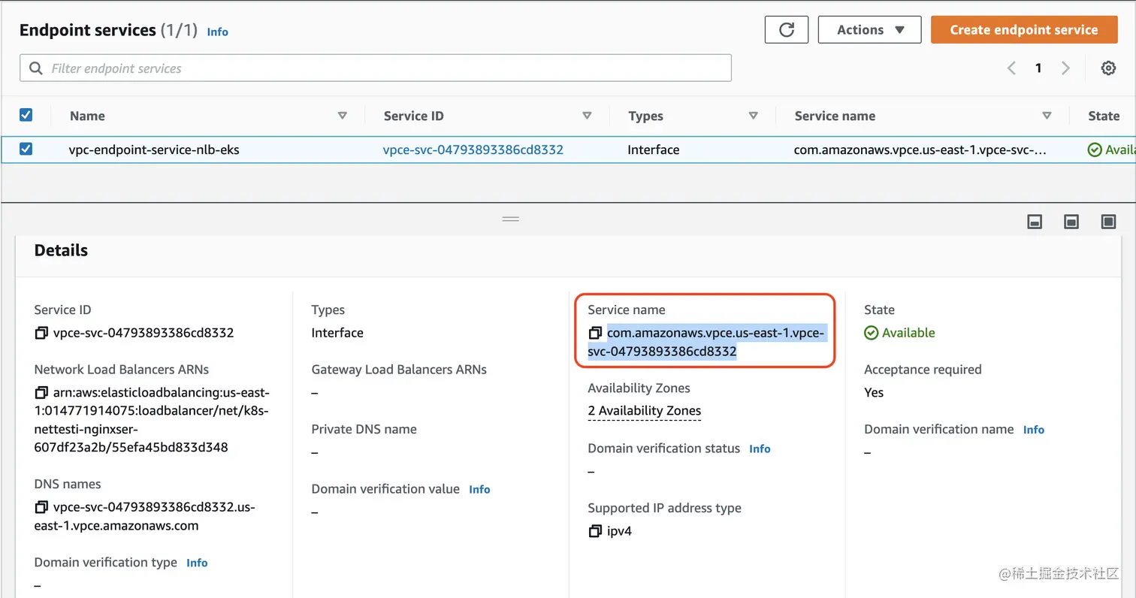1136x598 pixels.
Task: Click the Types value Interface in Details
Action: tap(337, 333)
